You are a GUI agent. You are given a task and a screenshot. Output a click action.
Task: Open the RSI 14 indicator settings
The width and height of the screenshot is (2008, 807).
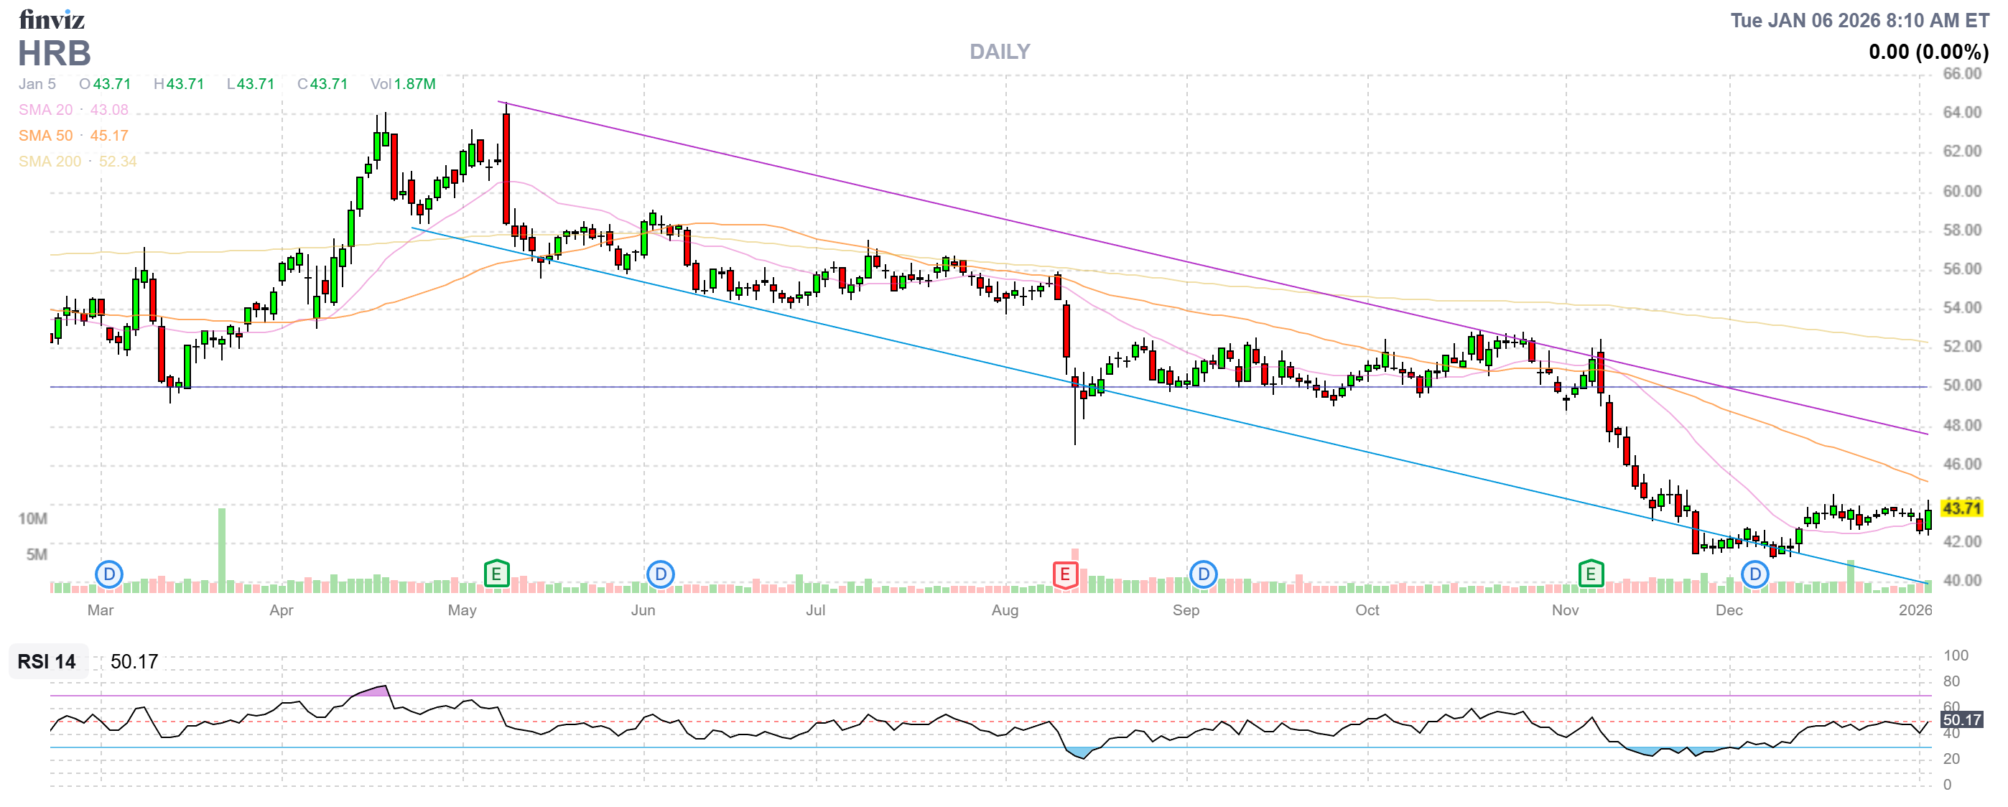coord(47,662)
